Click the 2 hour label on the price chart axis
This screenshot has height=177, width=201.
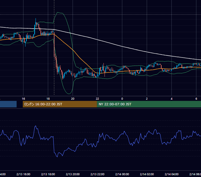[147, 99]
